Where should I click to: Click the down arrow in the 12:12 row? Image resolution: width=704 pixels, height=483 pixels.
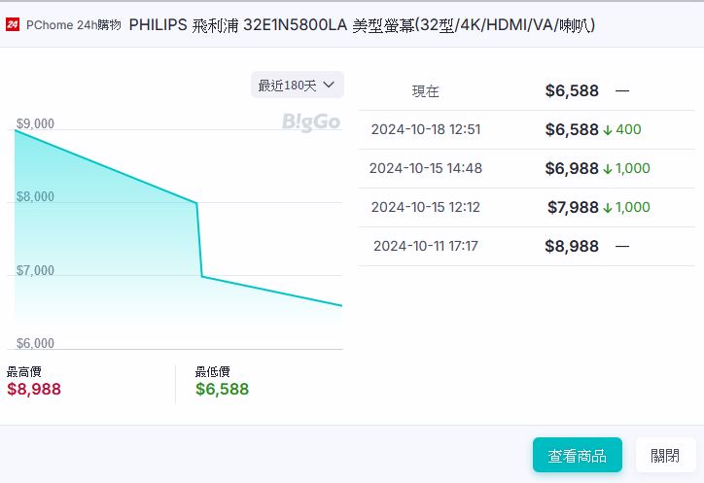(x=607, y=207)
